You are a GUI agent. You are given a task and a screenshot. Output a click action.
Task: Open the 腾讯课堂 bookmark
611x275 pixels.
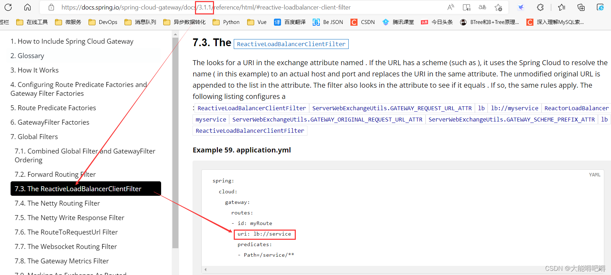[x=398, y=22]
